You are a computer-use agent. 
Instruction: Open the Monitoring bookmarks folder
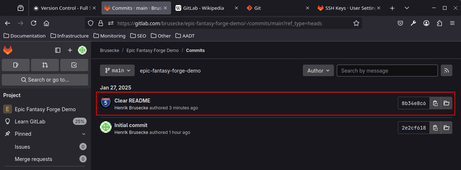coord(109,36)
